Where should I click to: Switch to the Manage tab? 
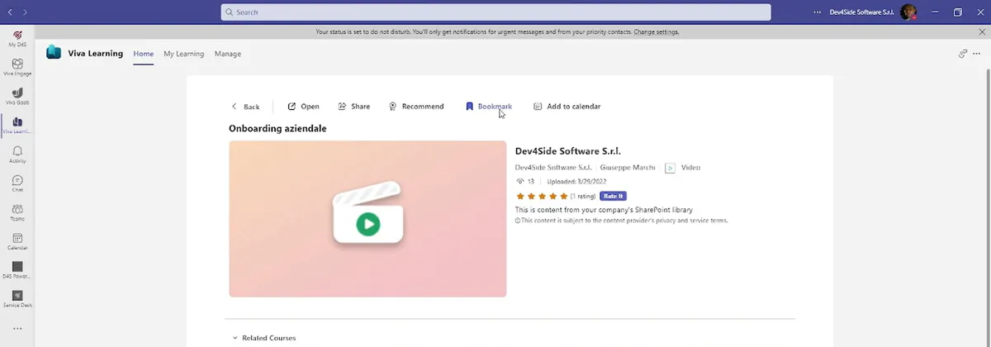click(x=228, y=54)
